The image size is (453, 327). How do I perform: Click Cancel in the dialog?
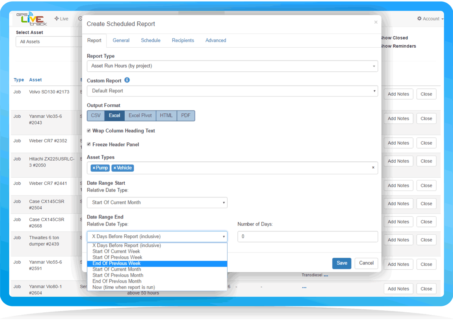(x=366, y=263)
